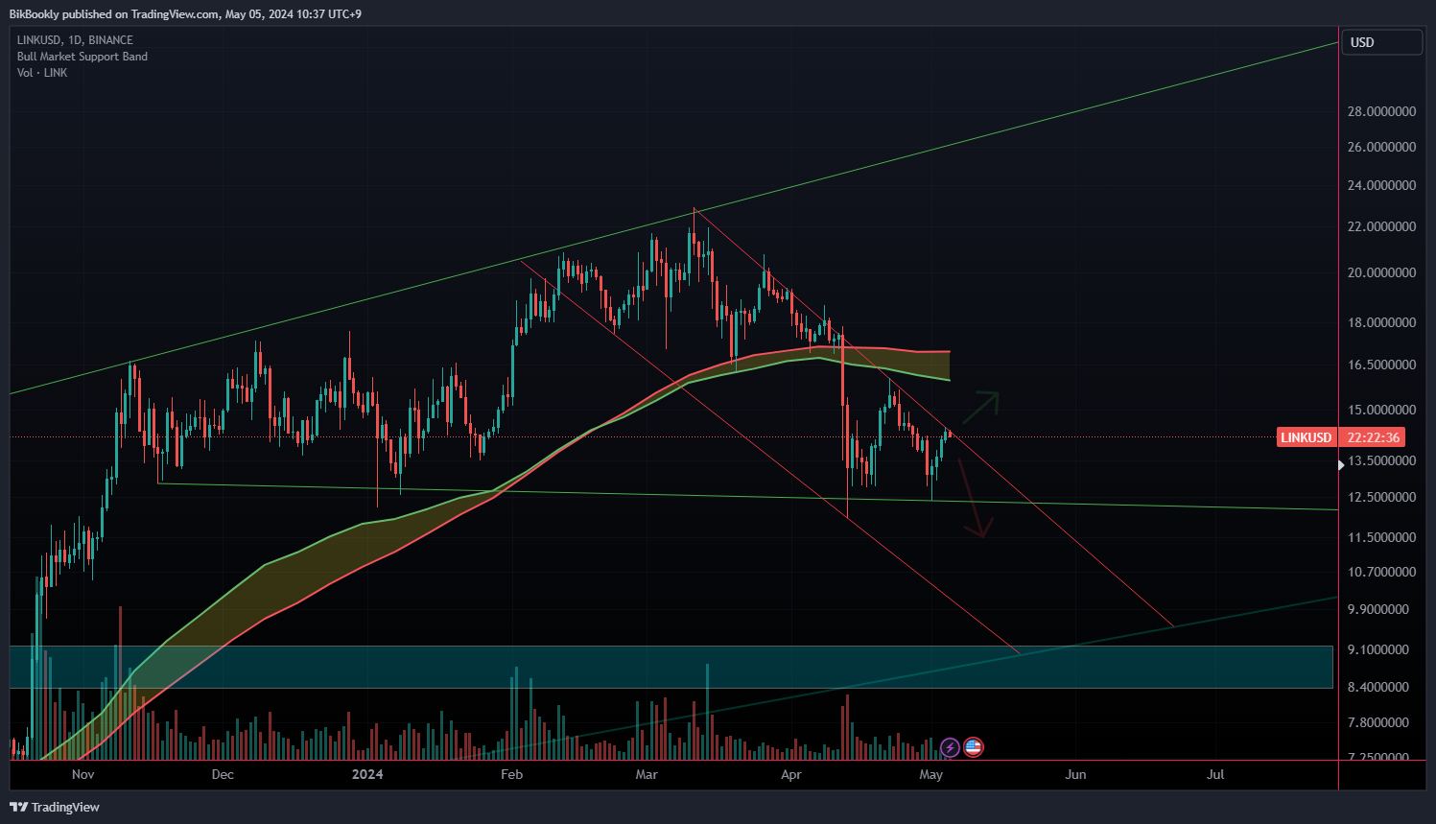This screenshot has width=1436, height=824.
Task: Click the LINKUSD price label tag
Action: pyautogui.click(x=1307, y=437)
